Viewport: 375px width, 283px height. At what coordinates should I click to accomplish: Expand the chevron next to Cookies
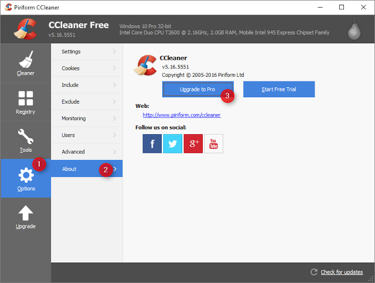[115, 68]
